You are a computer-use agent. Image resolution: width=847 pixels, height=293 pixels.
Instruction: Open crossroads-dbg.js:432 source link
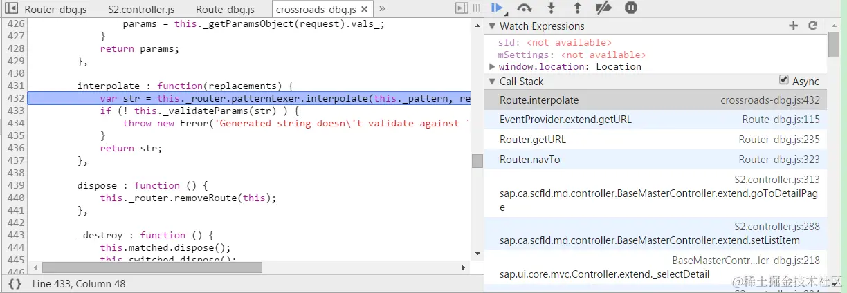pyautogui.click(x=770, y=100)
